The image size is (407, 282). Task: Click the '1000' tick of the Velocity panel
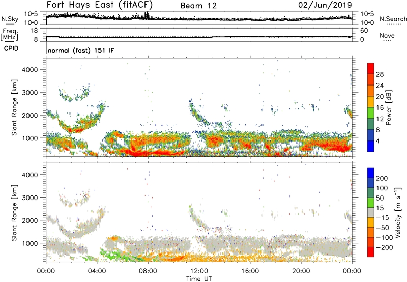click(30, 243)
